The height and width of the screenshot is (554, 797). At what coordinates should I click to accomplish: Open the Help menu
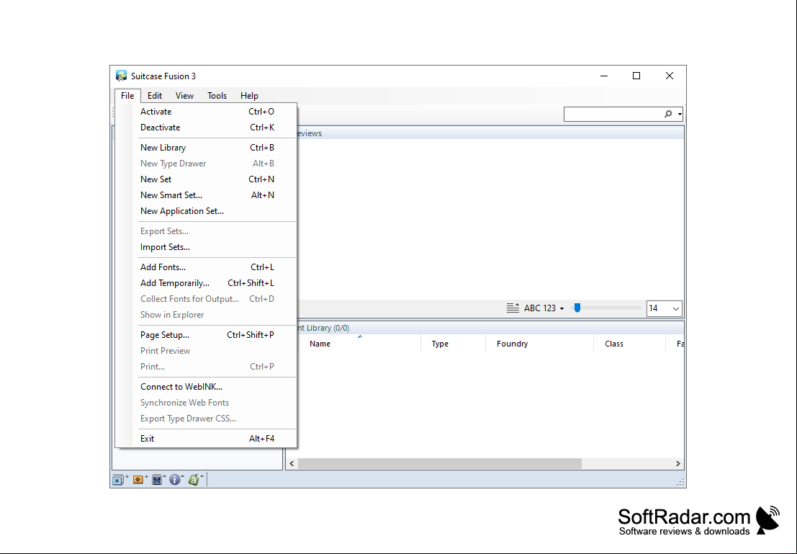pyautogui.click(x=249, y=96)
